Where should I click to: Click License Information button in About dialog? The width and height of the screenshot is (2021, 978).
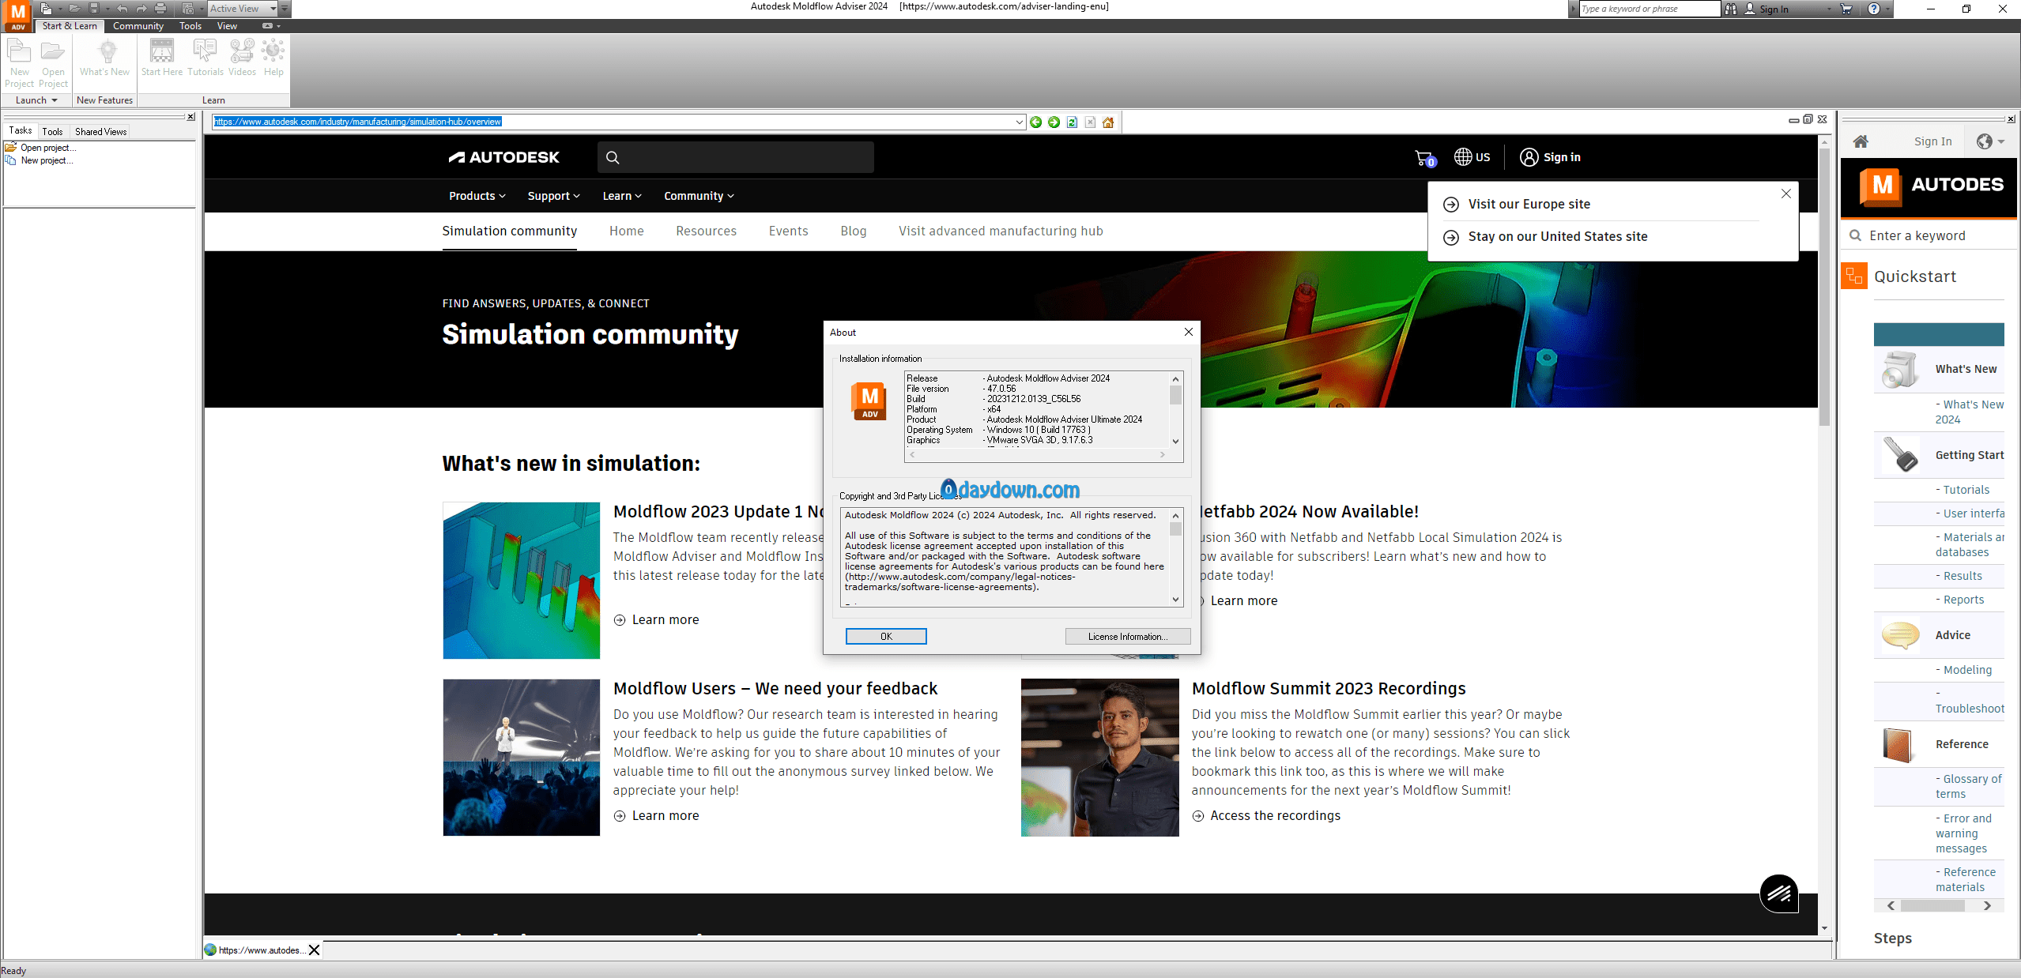tap(1128, 637)
